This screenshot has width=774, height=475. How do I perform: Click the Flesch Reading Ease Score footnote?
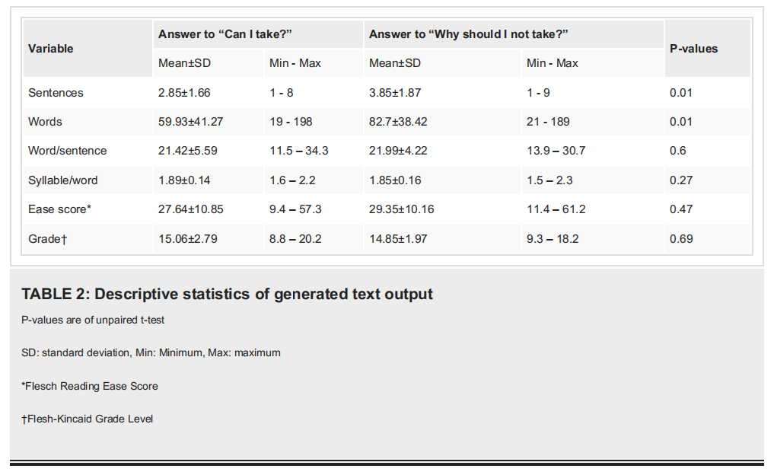89,386
